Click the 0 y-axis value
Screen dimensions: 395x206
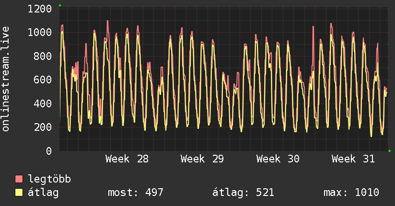point(49,151)
